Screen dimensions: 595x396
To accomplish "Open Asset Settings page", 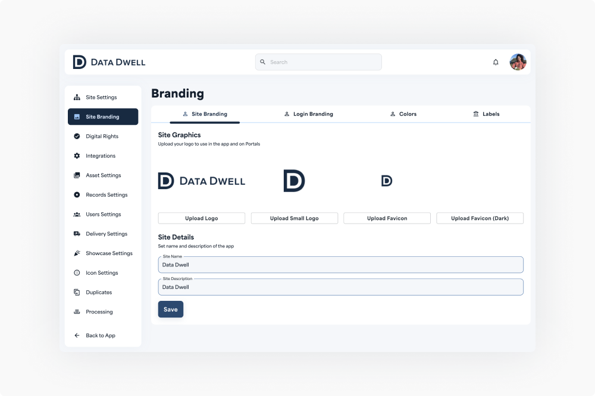I will tap(103, 175).
